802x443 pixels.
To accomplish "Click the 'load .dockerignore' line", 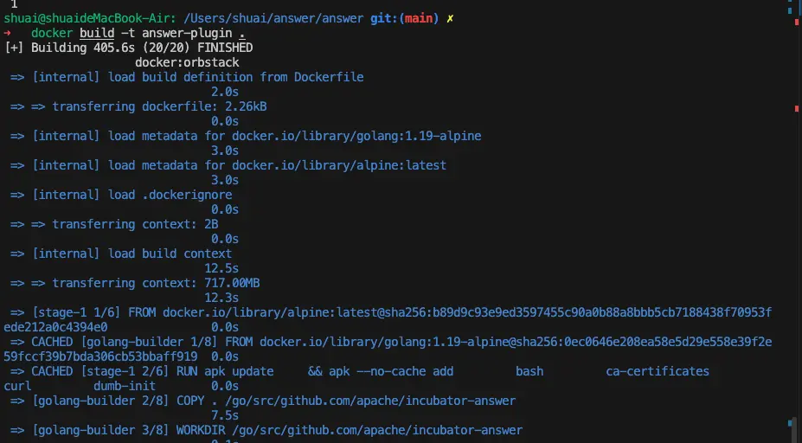I will pyautogui.click(x=121, y=195).
